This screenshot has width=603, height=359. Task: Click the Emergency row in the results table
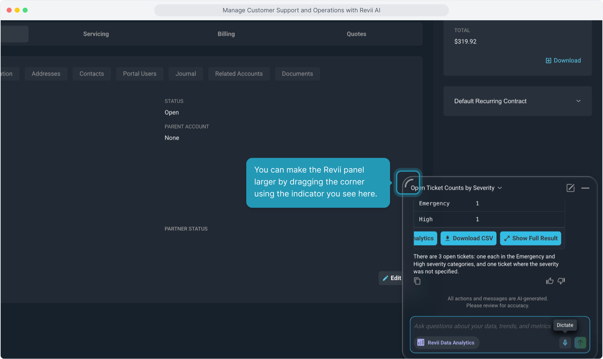point(489,203)
